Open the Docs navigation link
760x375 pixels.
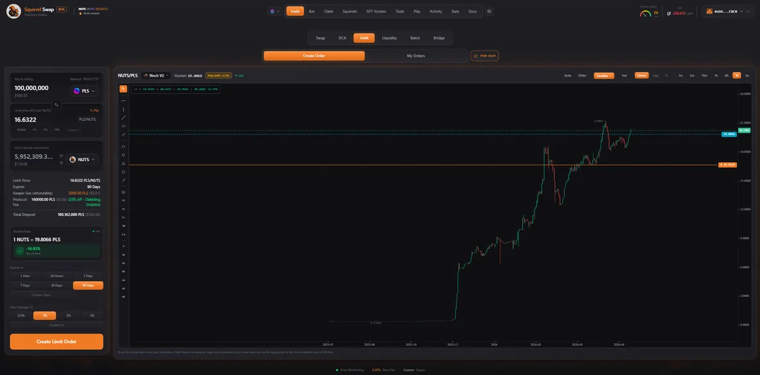[473, 11]
